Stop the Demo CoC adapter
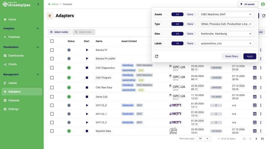The width and height of the screenshot is (269, 149). [87, 97]
